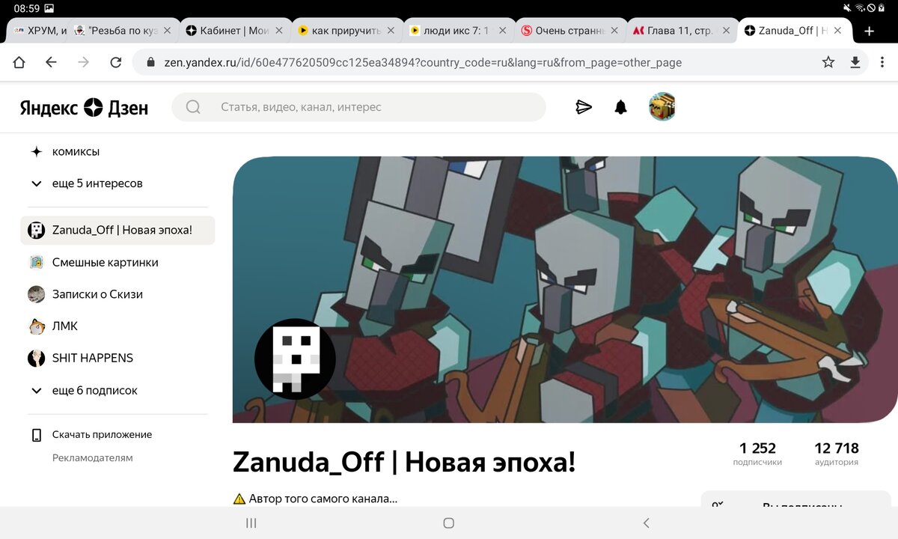Open Записки о Скизи subscription

pyautogui.click(x=97, y=294)
